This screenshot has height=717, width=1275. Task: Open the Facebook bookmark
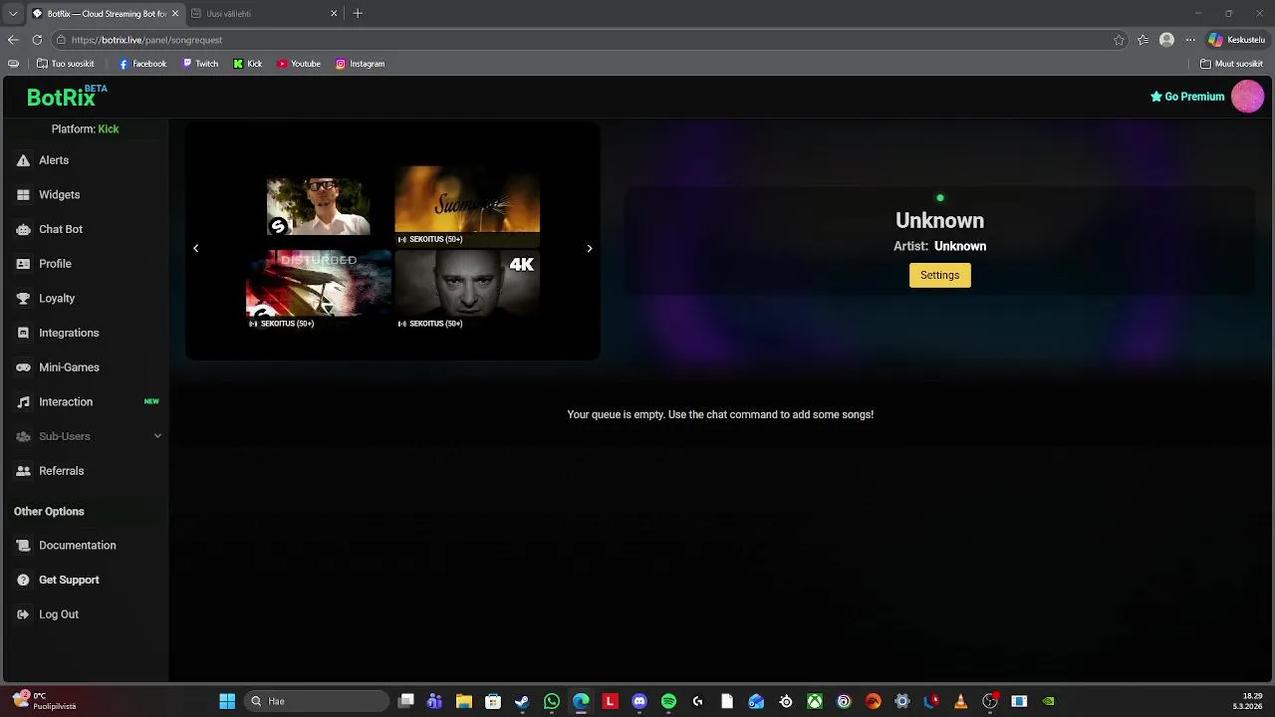tap(142, 64)
